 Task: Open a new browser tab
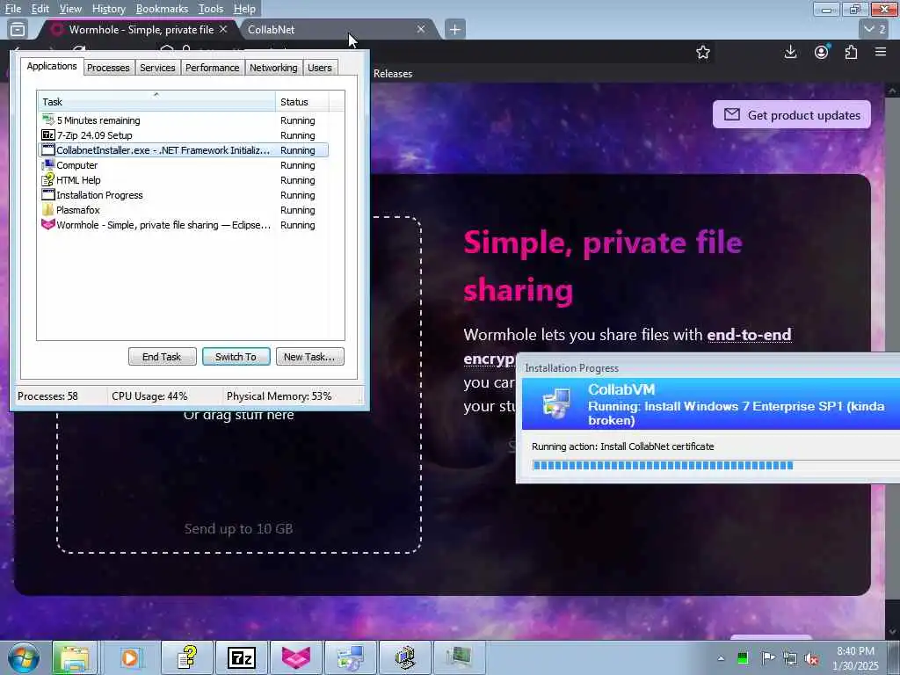[x=454, y=29]
